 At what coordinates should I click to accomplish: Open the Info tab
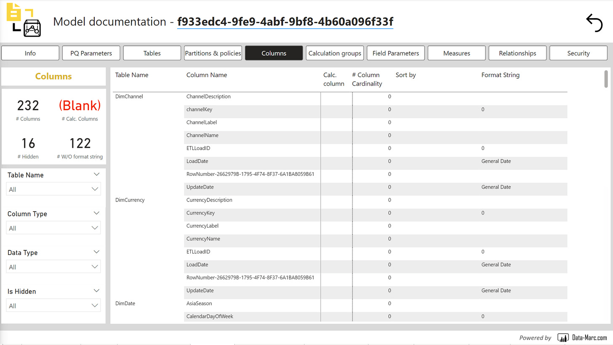pos(30,53)
